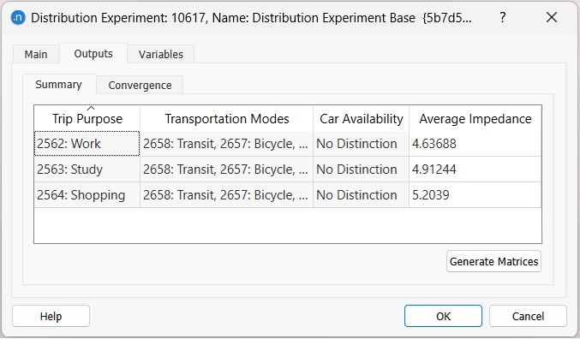Screen dimensions: 580x339
Task: Close the Distribution Experiment dialog
Action: 552,17
